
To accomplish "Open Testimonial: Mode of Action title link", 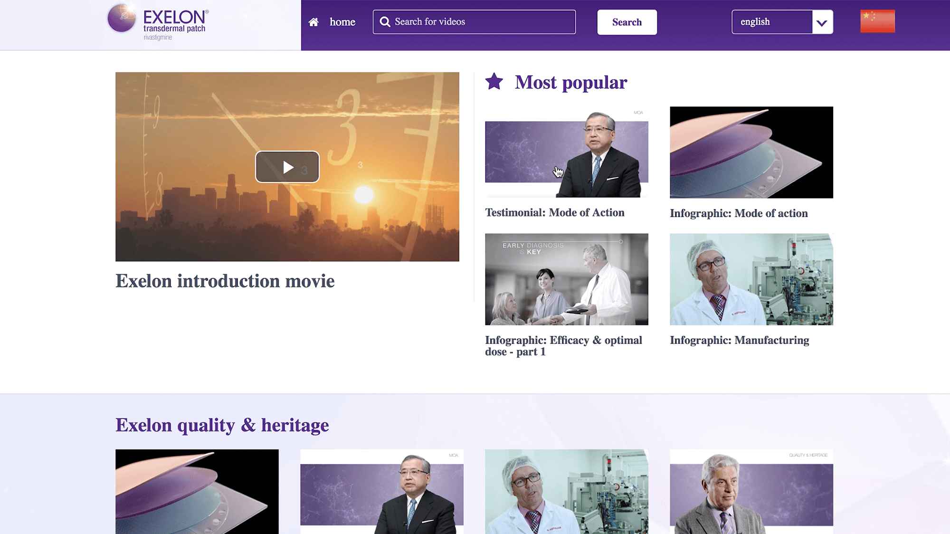I will pos(555,212).
